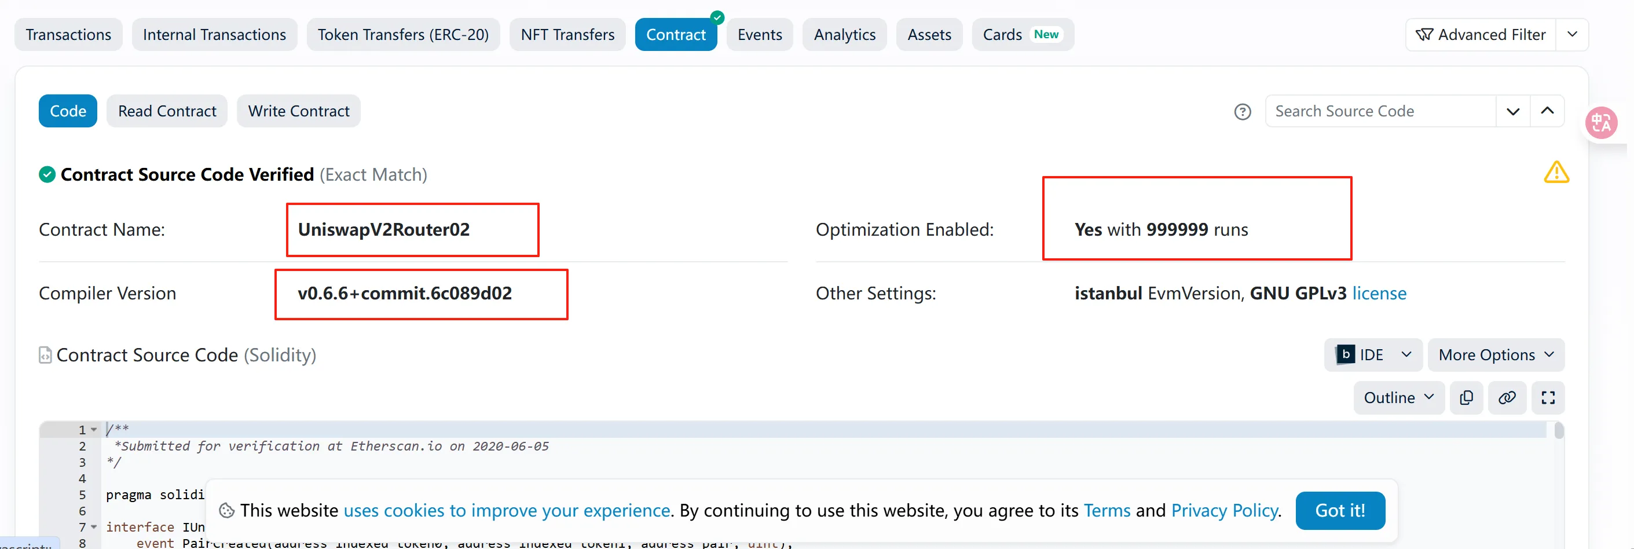This screenshot has height=549, width=1634.
Task: Toggle fullscreen code view icon
Action: pos(1548,398)
